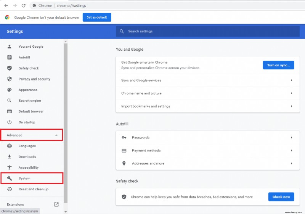The width and height of the screenshot is (305, 214).
Task: Click the power icon beside On startup
Action: point(9,122)
